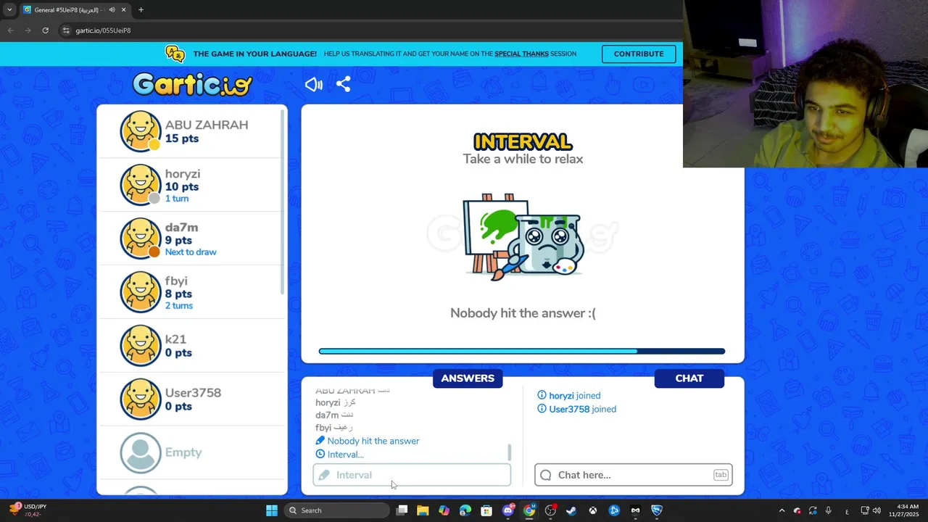Open the Windows Start menu

coord(271,510)
